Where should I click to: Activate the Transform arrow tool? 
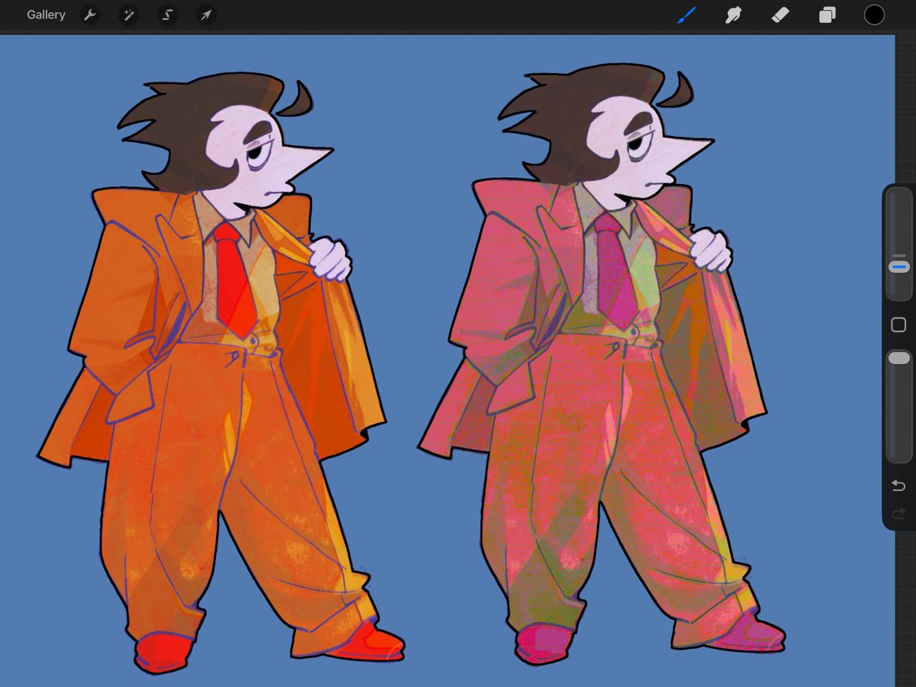pyautogui.click(x=205, y=15)
